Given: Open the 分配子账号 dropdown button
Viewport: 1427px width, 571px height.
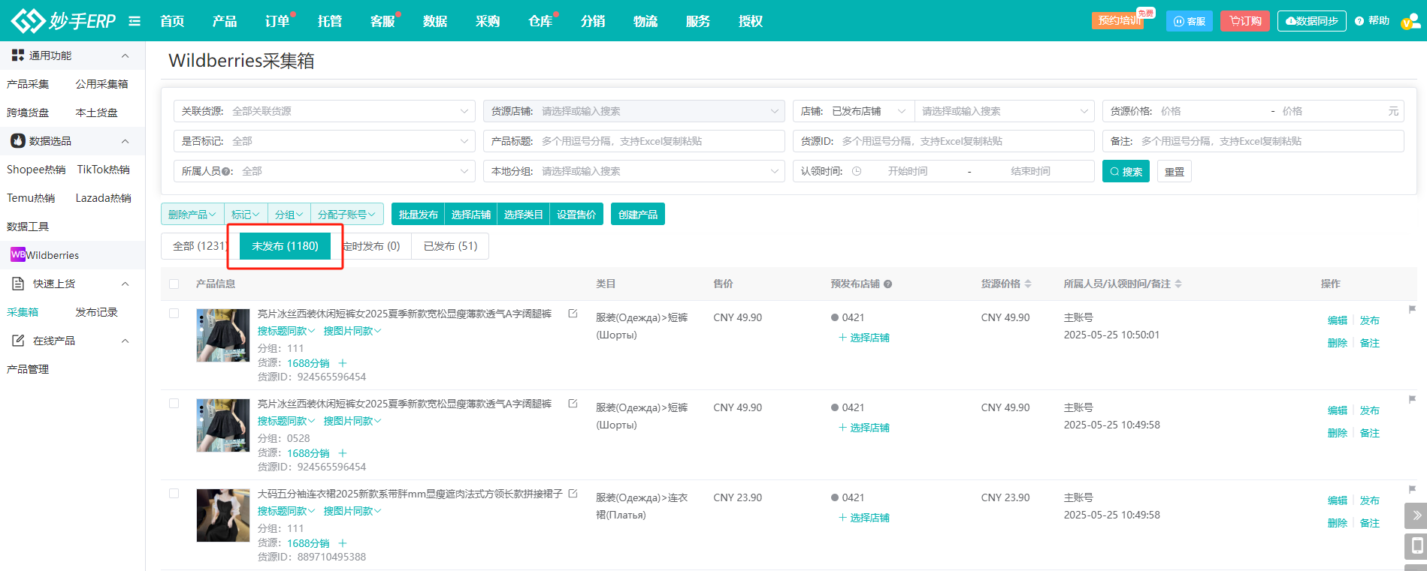Looking at the screenshot, I should point(346,215).
